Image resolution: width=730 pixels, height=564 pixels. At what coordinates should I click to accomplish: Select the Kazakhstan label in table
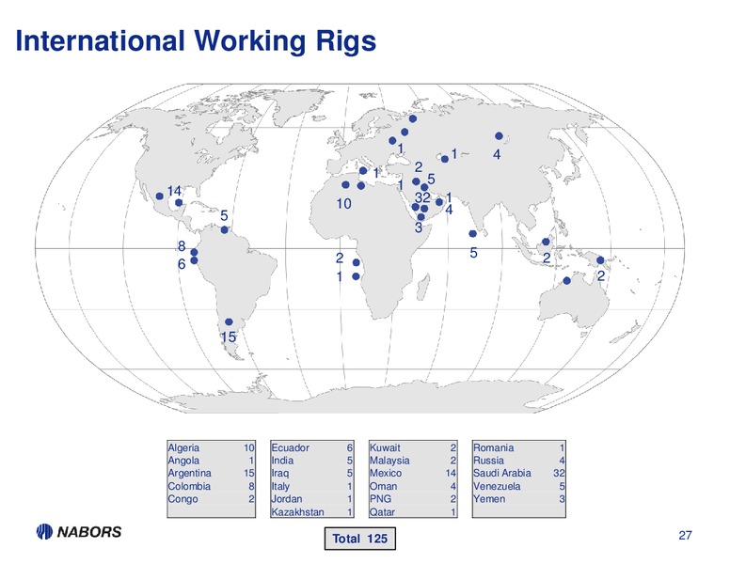297,512
